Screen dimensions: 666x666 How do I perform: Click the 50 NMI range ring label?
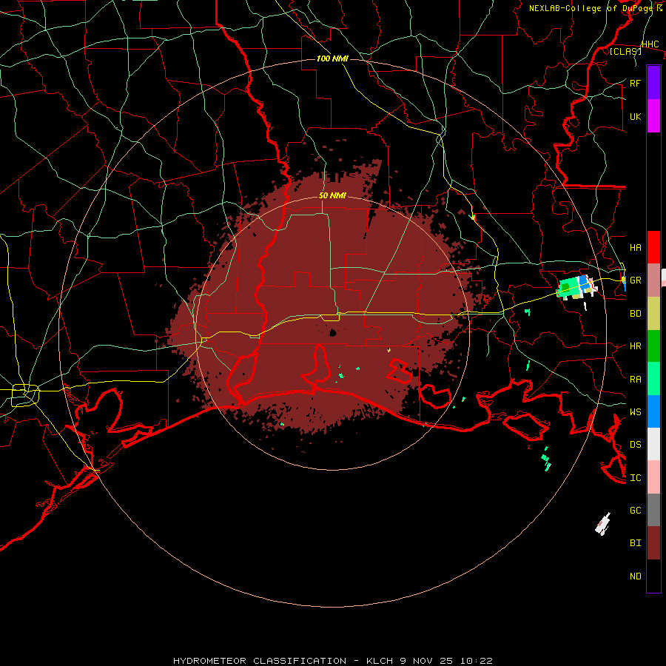click(x=332, y=195)
